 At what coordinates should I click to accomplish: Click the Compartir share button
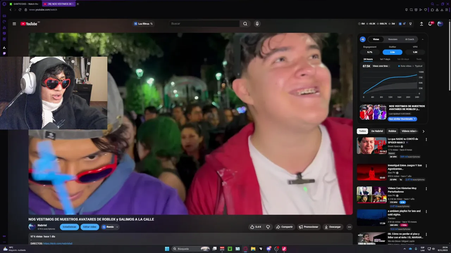284,227
